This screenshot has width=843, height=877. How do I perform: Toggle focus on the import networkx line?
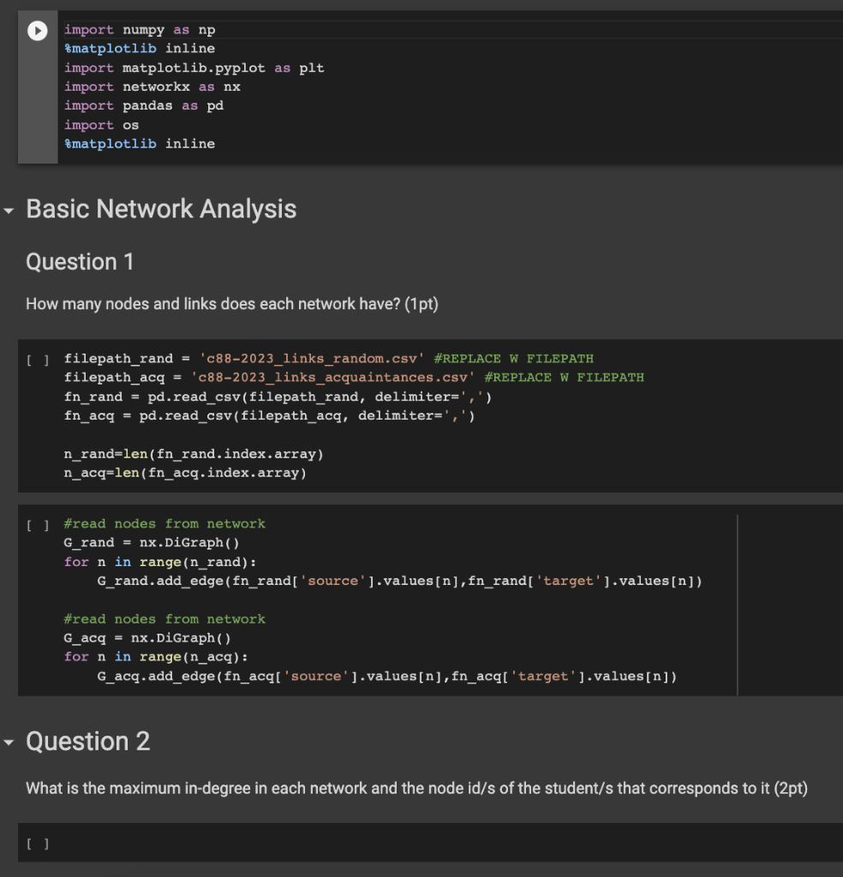pyautogui.click(x=152, y=87)
